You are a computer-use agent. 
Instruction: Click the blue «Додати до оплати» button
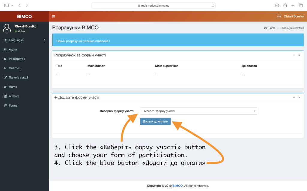pos(155,121)
